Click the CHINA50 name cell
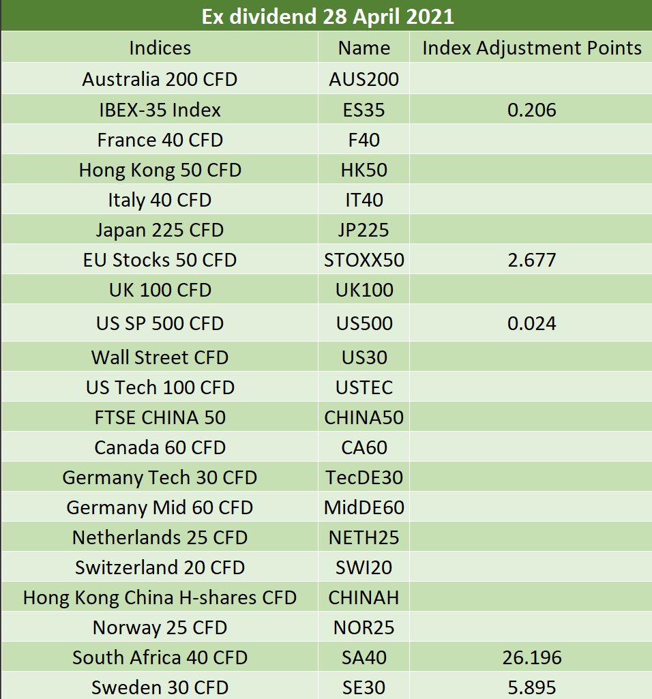652x699 pixels. tap(364, 417)
